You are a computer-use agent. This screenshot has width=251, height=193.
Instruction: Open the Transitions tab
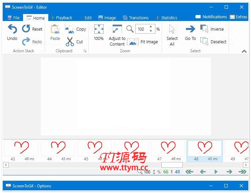point(136,18)
